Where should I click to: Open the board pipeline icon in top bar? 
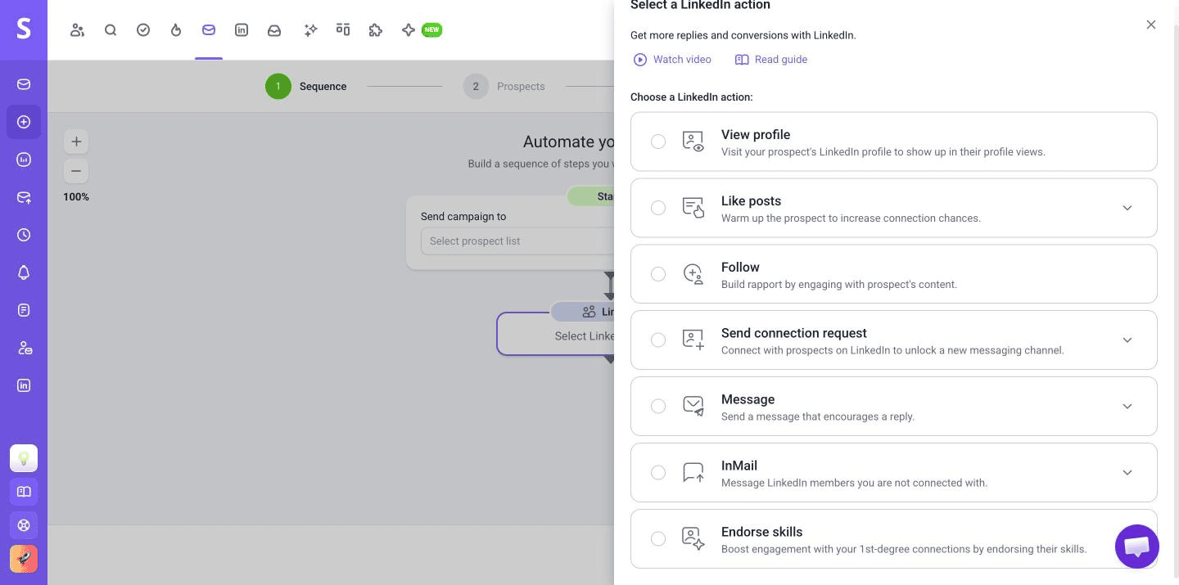pyautogui.click(x=343, y=30)
